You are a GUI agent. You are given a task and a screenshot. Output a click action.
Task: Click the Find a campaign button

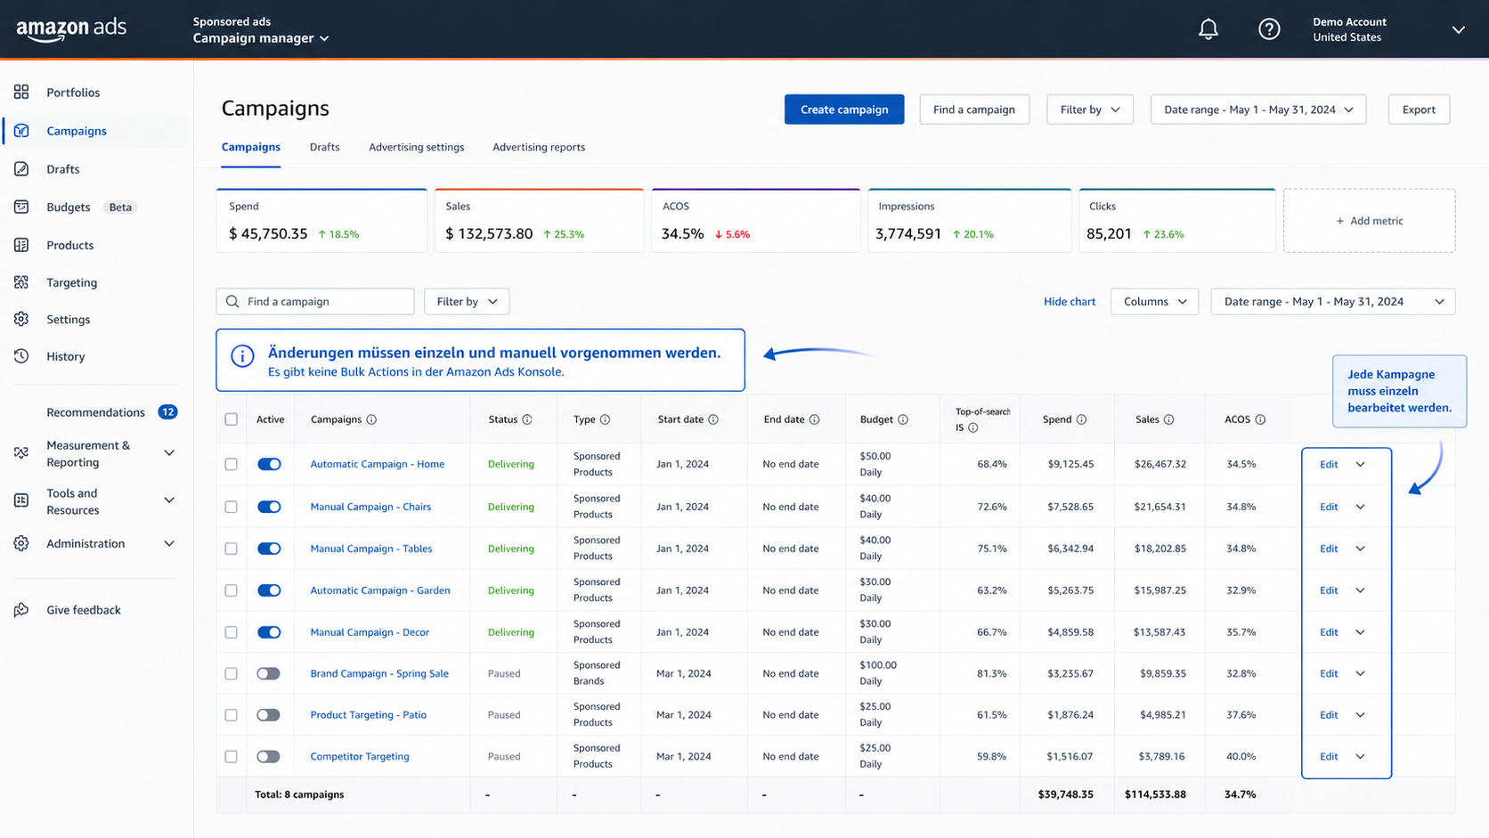pyautogui.click(x=974, y=110)
